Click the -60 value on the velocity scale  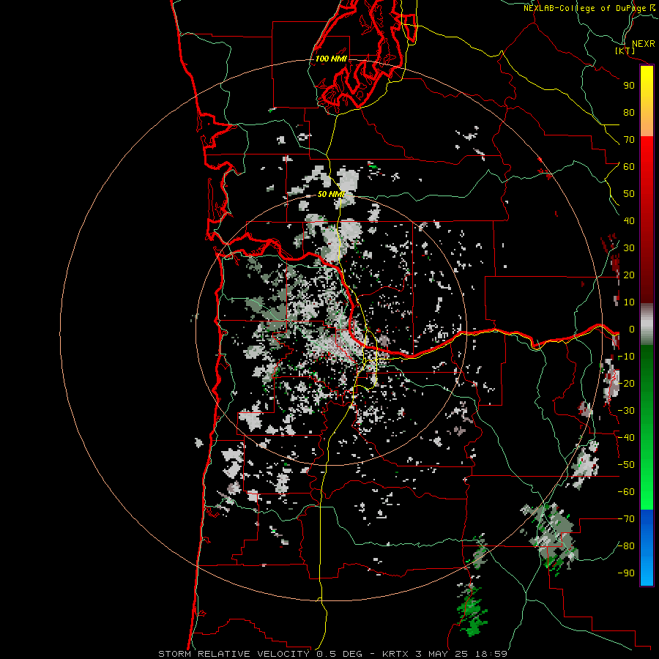click(626, 492)
